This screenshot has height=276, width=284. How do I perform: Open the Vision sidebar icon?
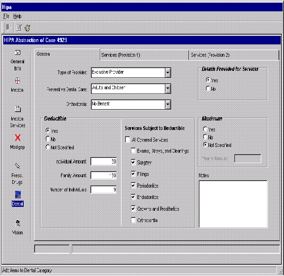(17, 223)
